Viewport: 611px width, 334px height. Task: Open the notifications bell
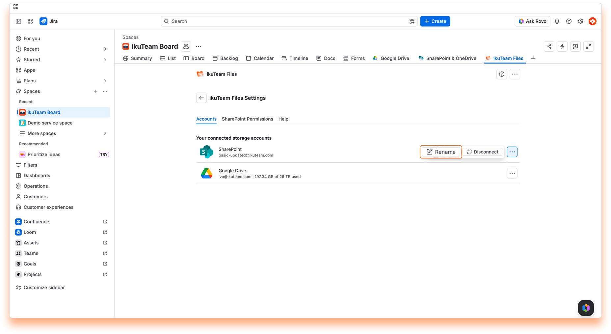(x=557, y=21)
